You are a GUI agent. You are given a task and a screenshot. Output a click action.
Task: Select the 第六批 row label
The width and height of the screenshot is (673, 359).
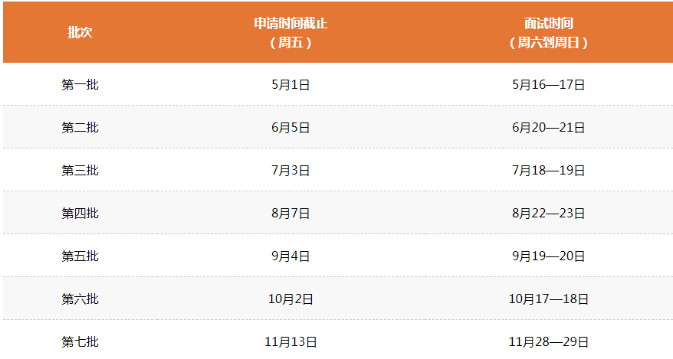tap(80, 299)
